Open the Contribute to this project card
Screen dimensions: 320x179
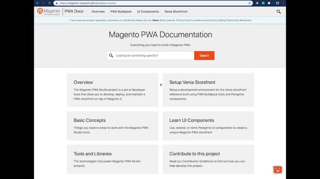[x=208, y=159]
